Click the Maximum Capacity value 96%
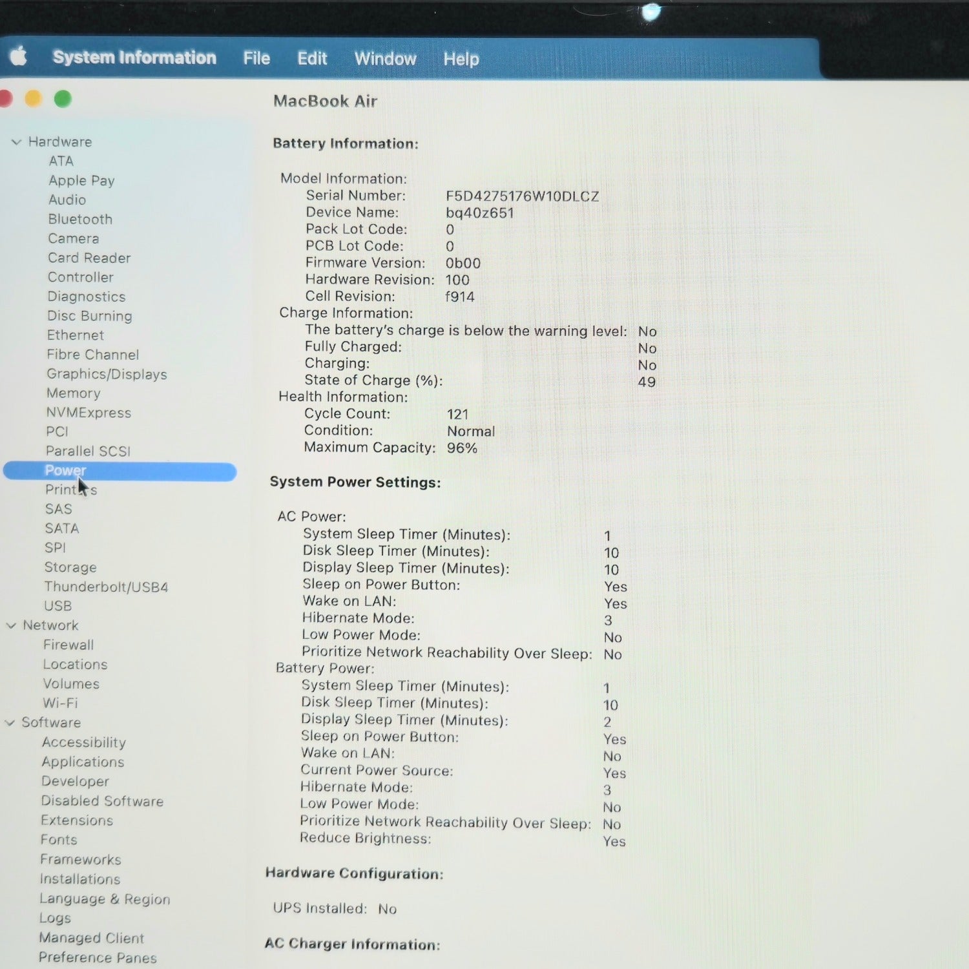Screen dimensions: 969x969 (462, 448)
